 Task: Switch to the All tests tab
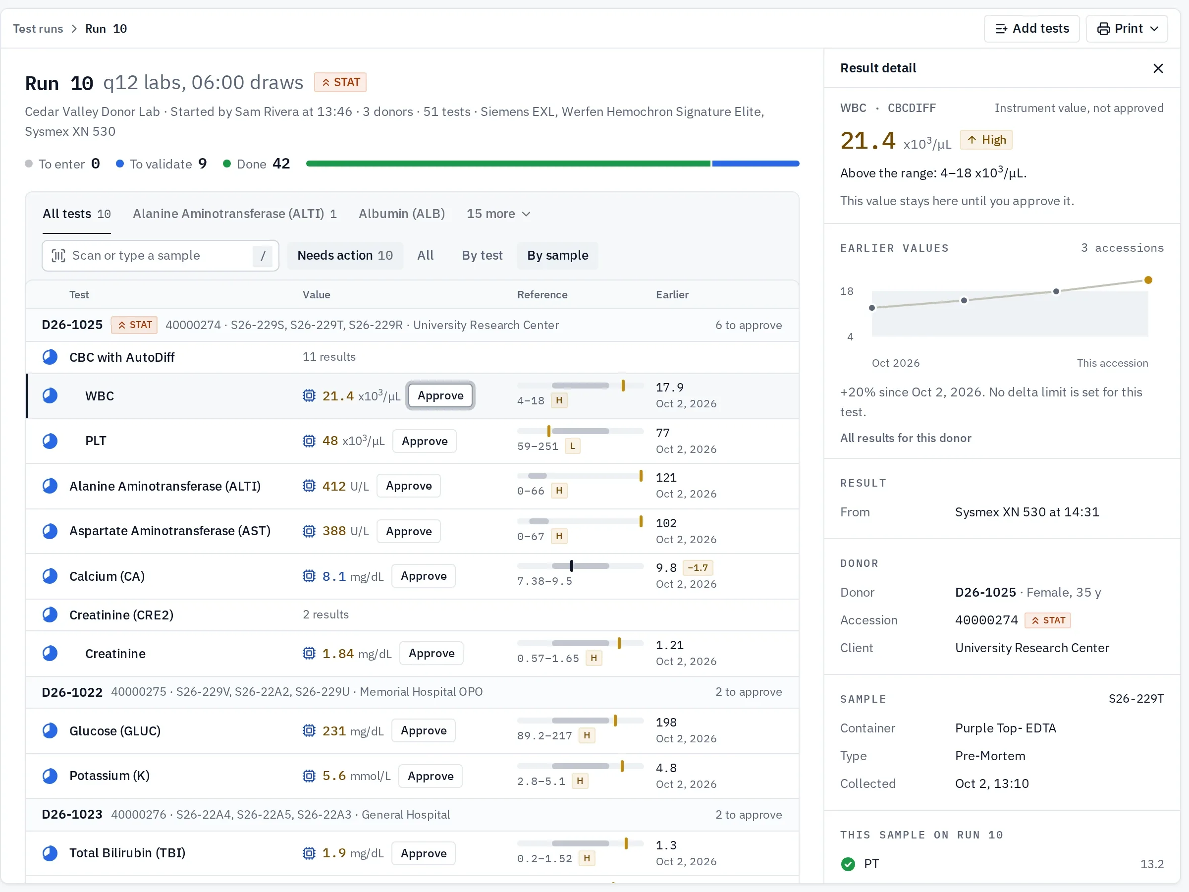coord(76,214)
